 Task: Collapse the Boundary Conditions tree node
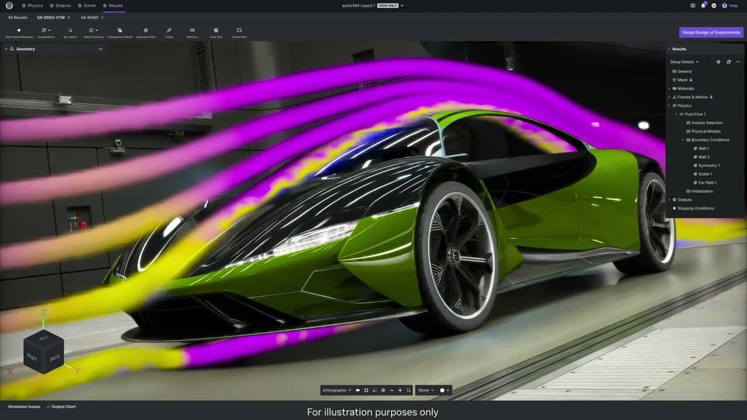683,140
